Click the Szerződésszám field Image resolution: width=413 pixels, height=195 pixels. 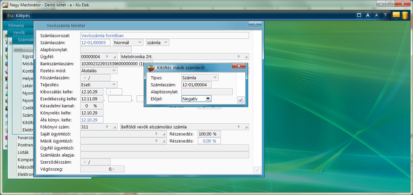[x=95, y=162]
